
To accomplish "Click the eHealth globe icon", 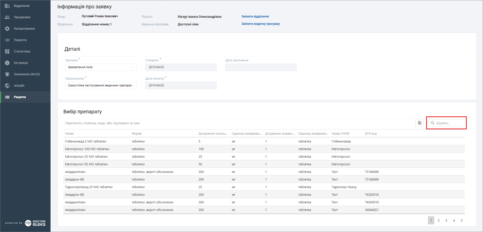I will [7, 86].
